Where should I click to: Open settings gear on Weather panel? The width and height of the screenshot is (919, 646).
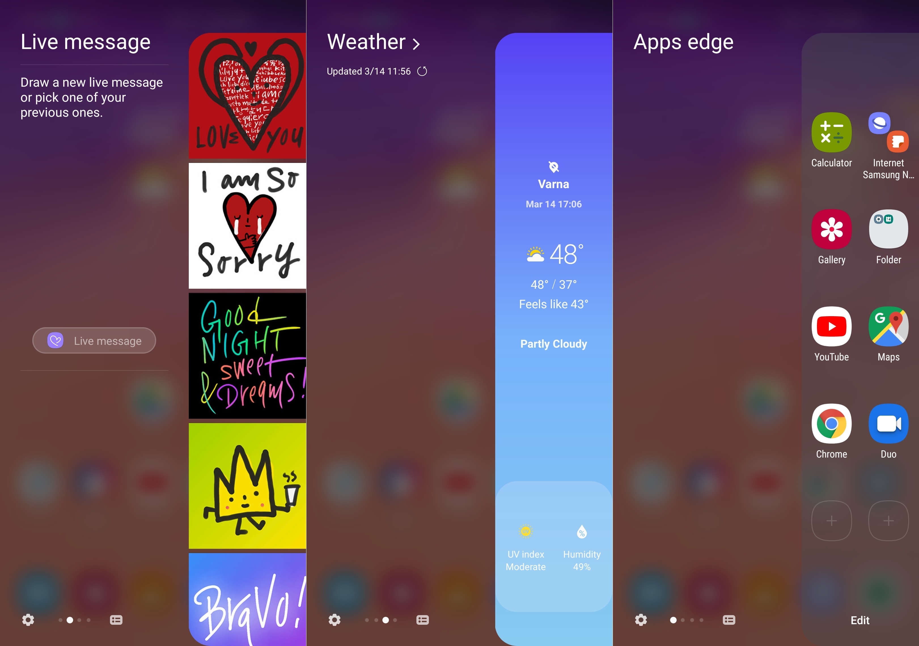click(x=336, y=619)
